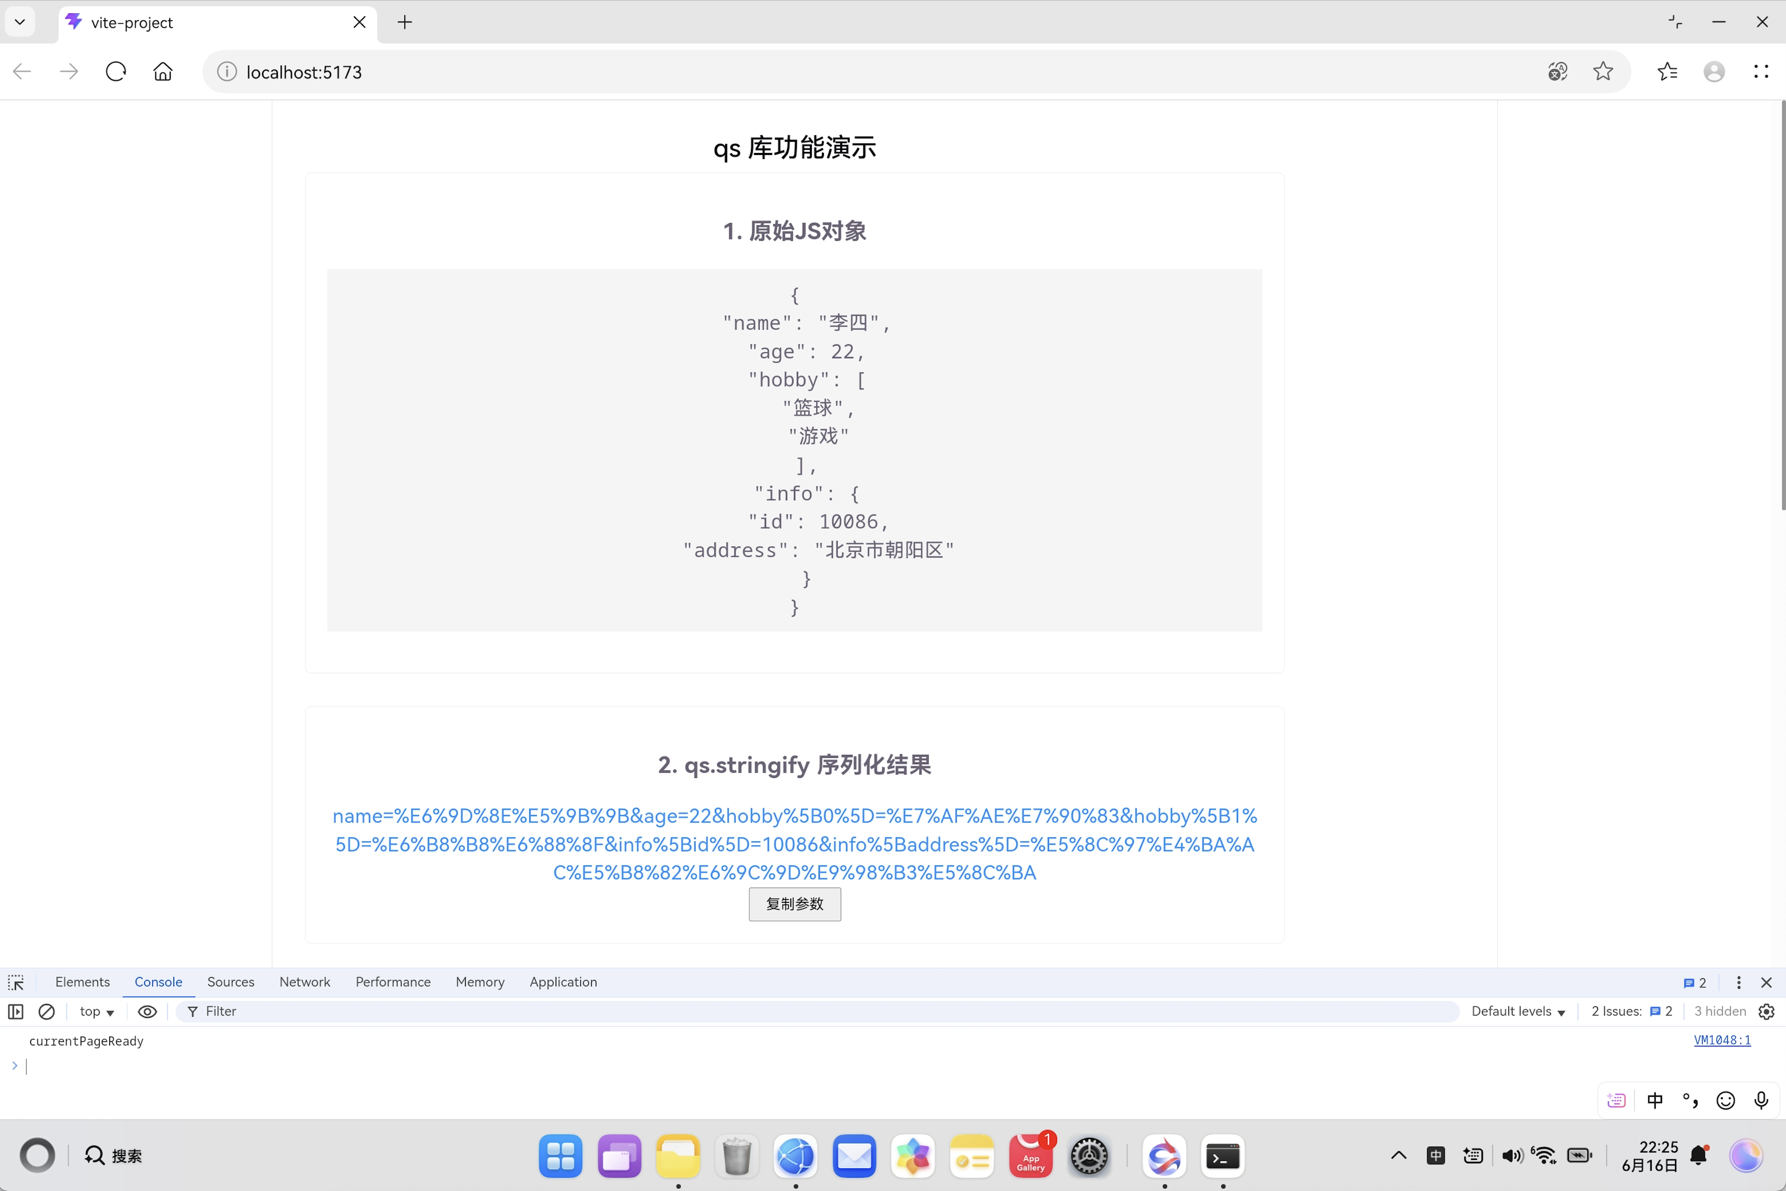
Task: Click the 复制参数 button
Action: [x=794, y=904]
